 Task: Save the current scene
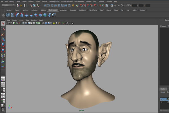click(25, 5)
